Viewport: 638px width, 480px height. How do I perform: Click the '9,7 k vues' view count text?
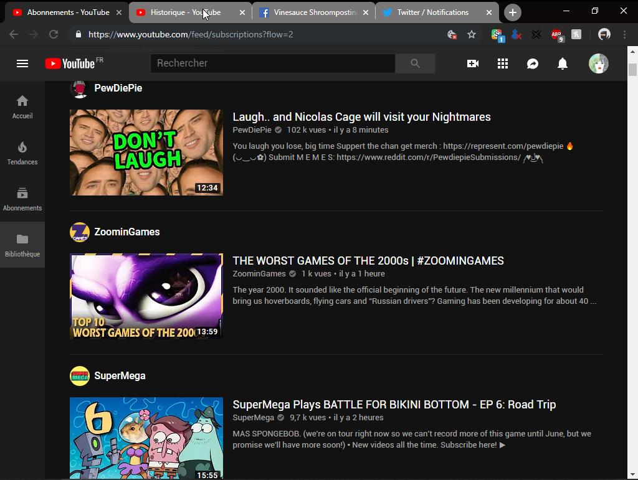click(x=308, y=418)
